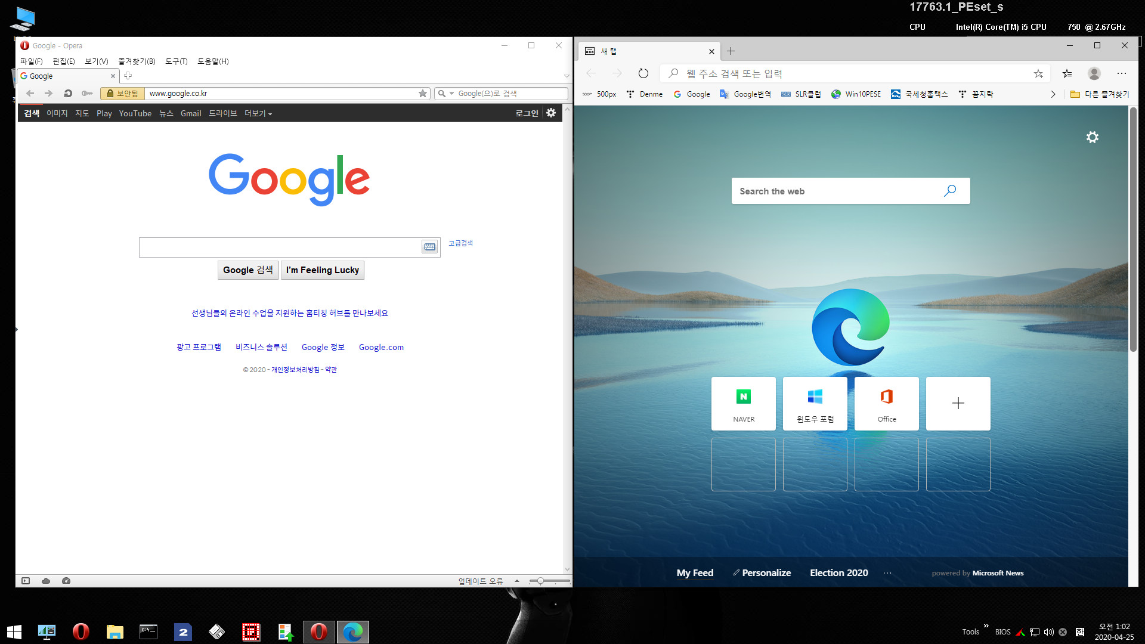Open Office quick link tile
The image size is (1145, 644).
pyautogui.click(x=887, y=404)
